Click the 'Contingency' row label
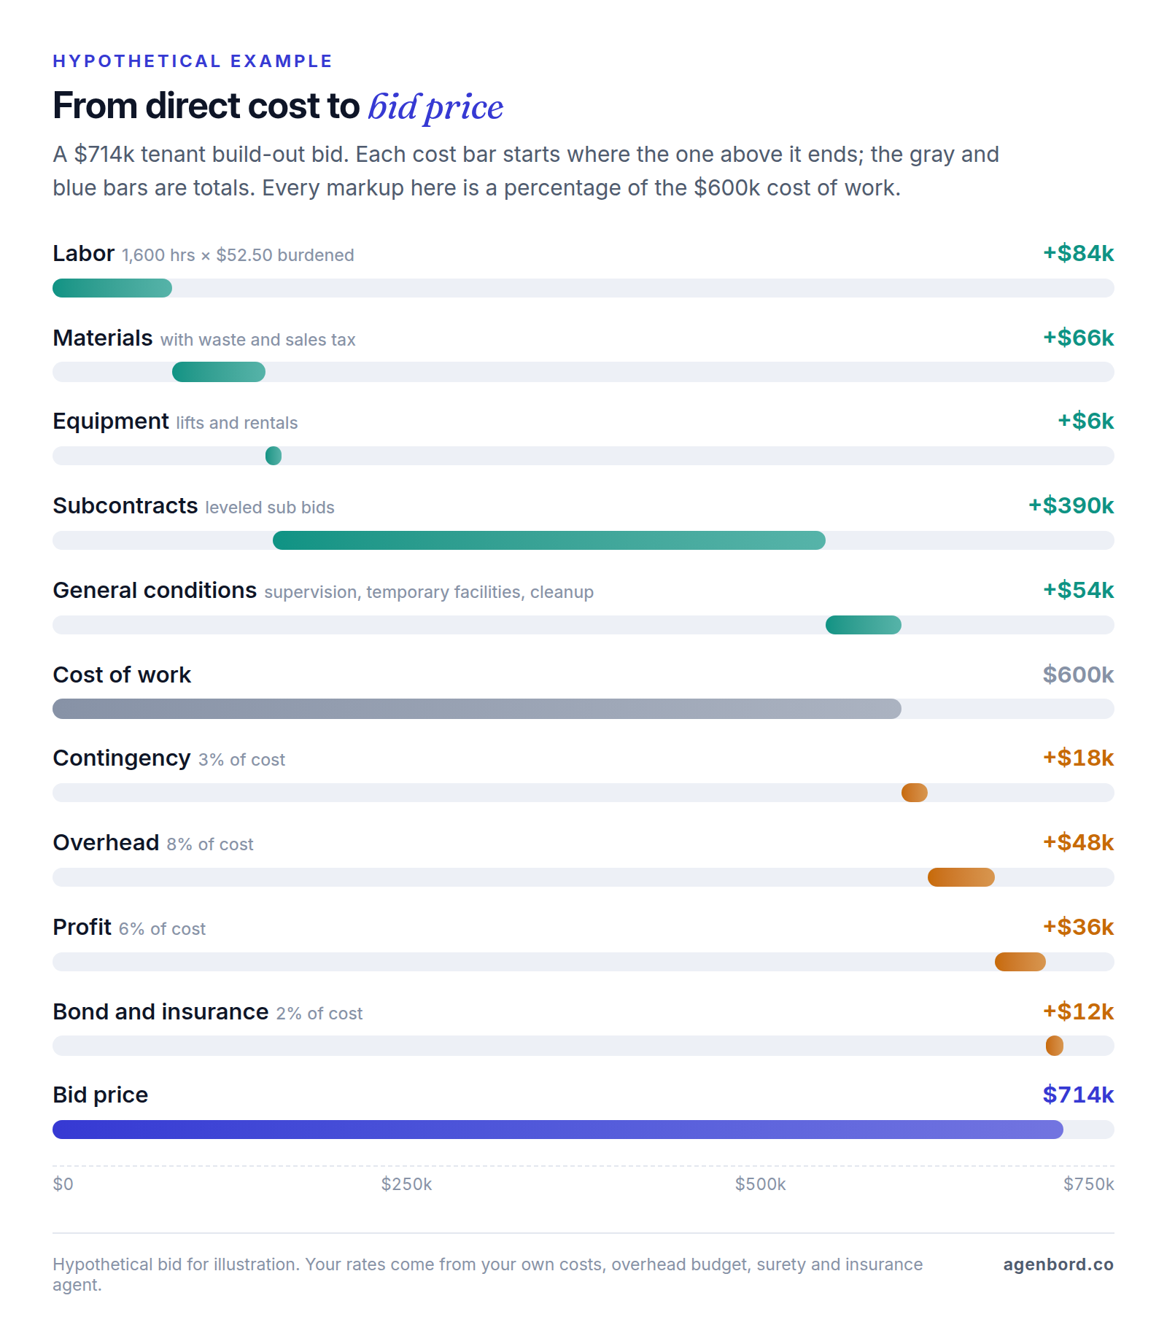 (122, 758)
